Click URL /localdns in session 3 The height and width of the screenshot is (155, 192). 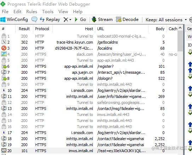[105, 48]
